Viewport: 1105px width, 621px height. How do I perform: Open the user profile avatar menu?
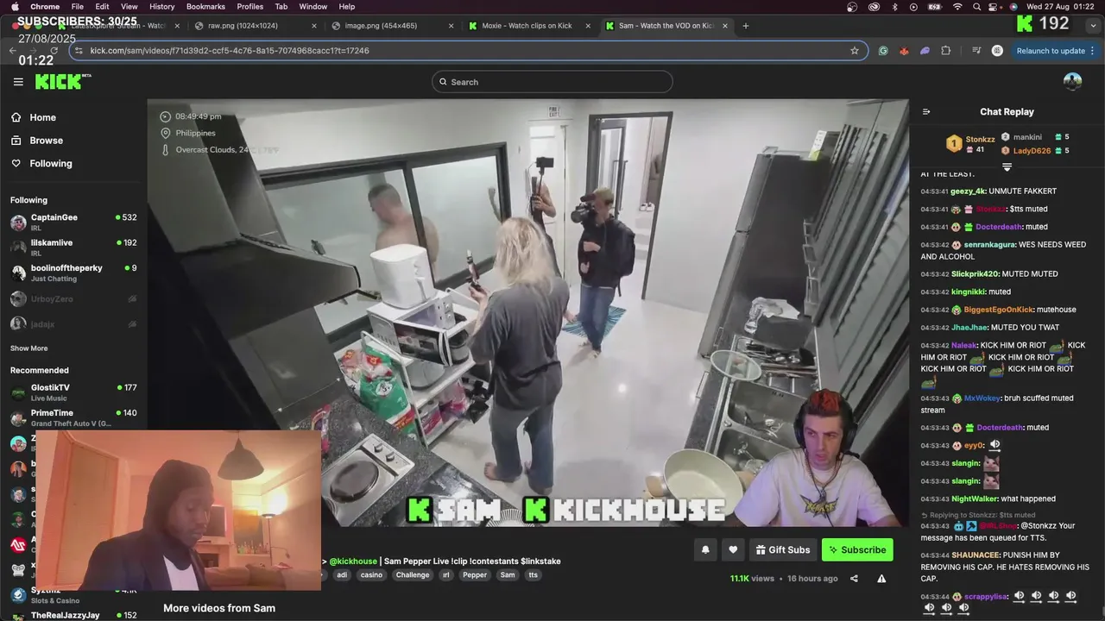(1072, 82)
